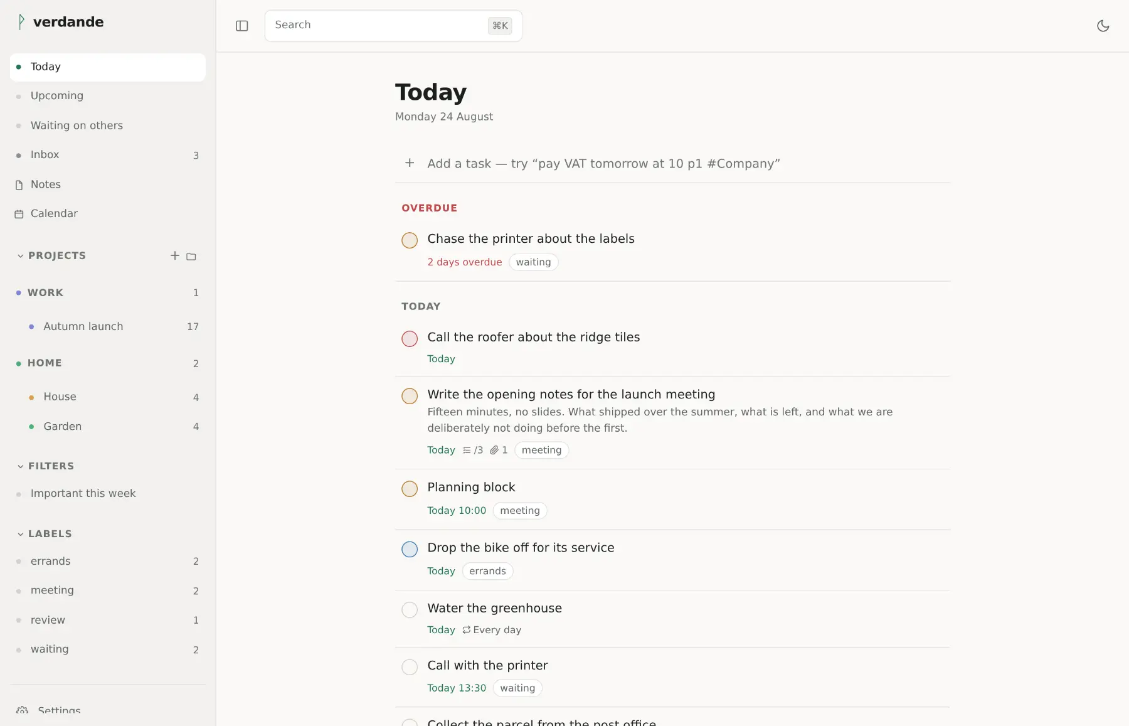Click the repeat Every day icon
This screenshot has width=1129, height=726.
[466, 630]
